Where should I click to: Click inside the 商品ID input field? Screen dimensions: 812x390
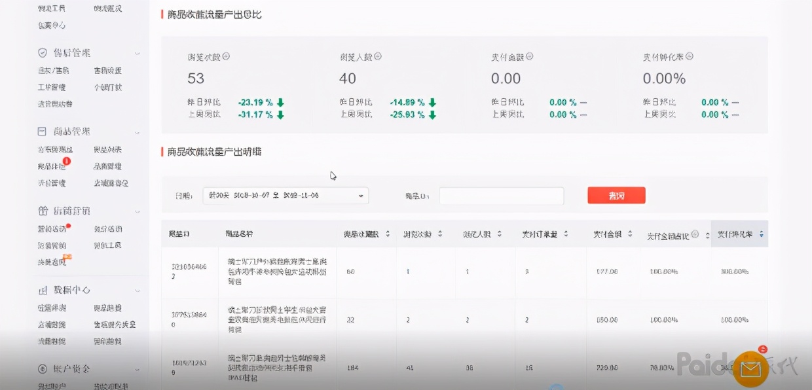click(501, 195)
